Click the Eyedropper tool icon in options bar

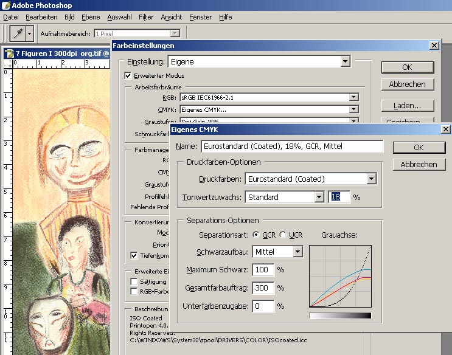pyautogui.click(x=18, y=33)
